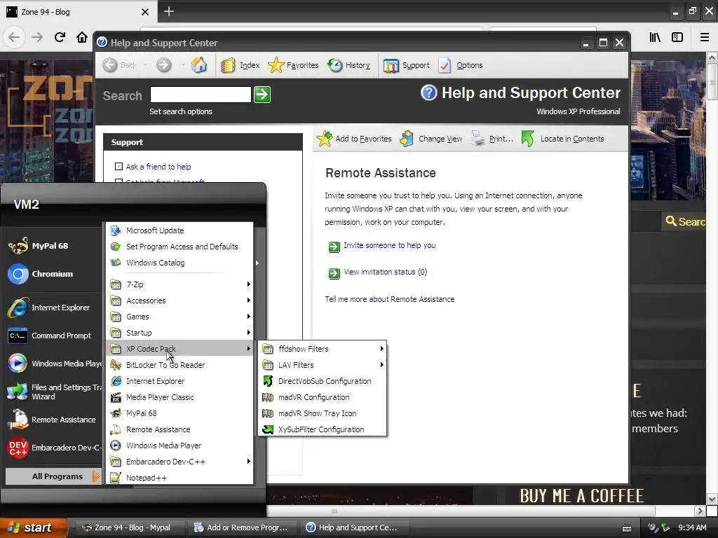
Task: Open DirectVobSub Configuration
Action: pyautogui.click(x=323, y=381)
